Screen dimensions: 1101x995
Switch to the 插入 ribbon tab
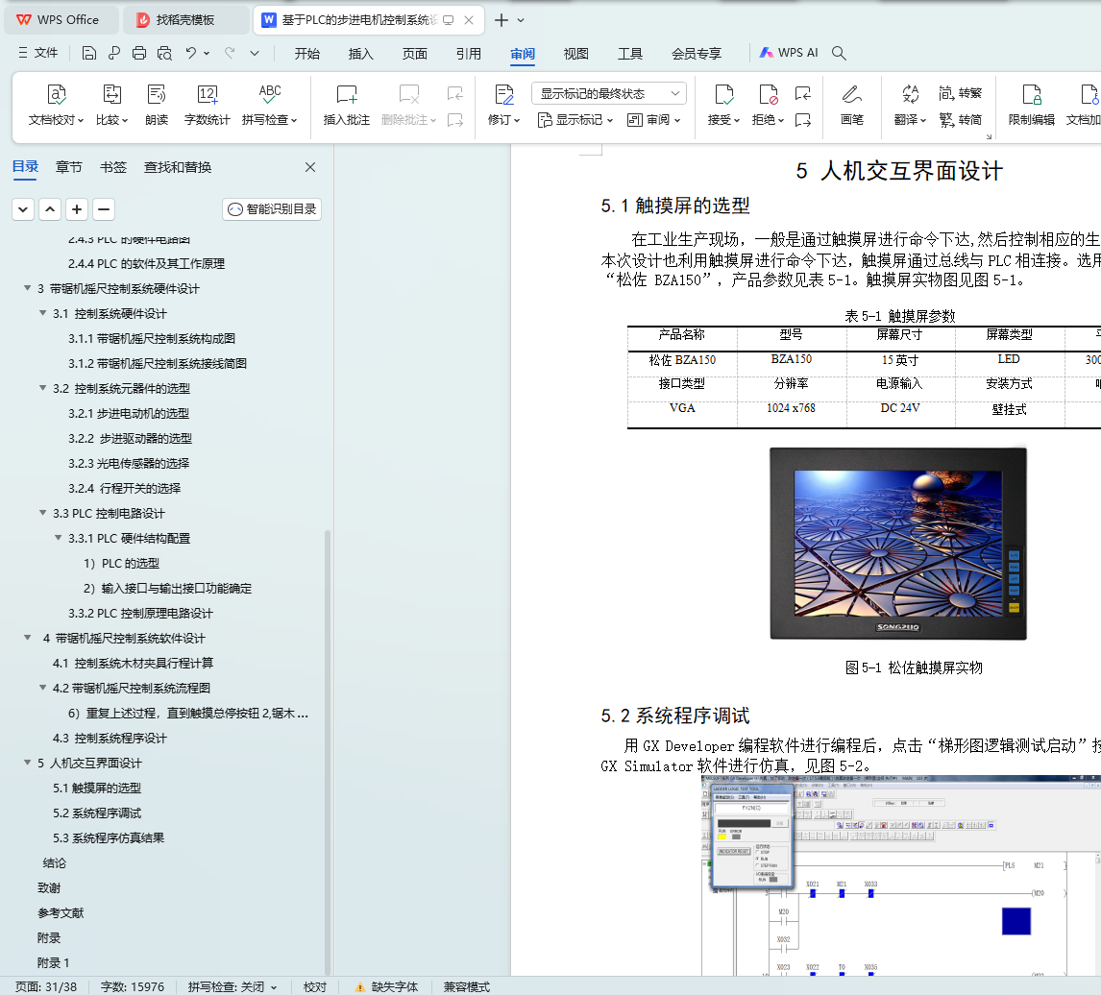click(360, 54)
